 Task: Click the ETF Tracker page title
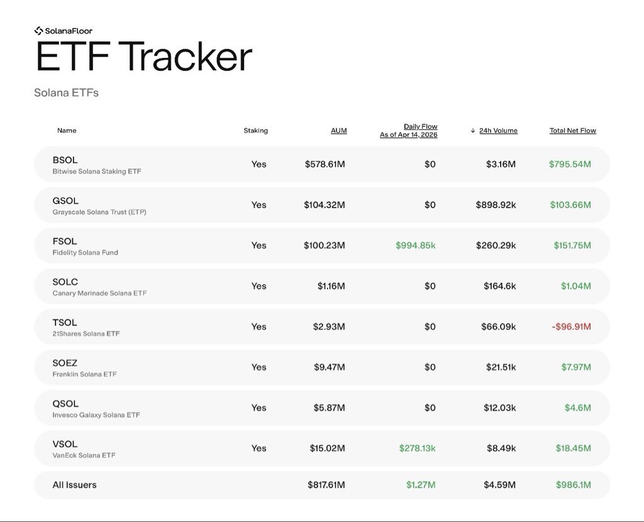[143, 58]
